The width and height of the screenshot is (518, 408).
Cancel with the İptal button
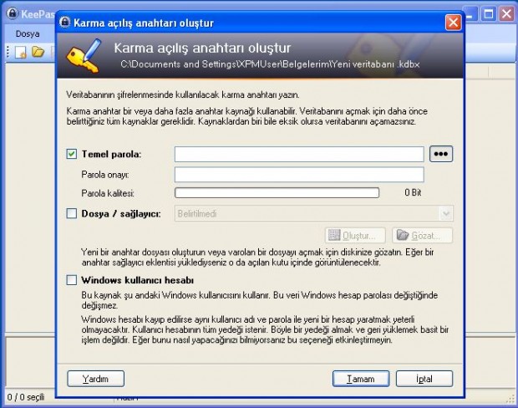pyautogui.click(x=424, y=379)
